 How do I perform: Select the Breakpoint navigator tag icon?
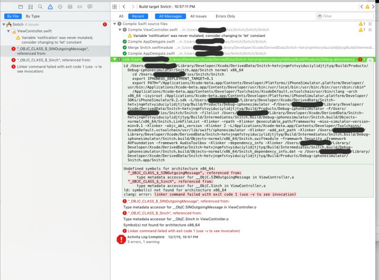(x=80, y=7)
